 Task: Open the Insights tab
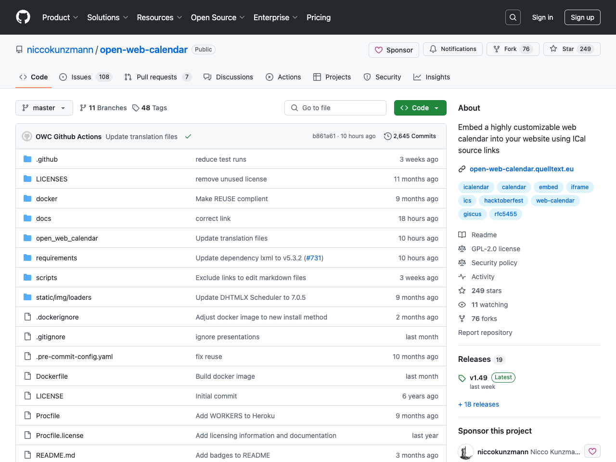click(x=432, y=77)
